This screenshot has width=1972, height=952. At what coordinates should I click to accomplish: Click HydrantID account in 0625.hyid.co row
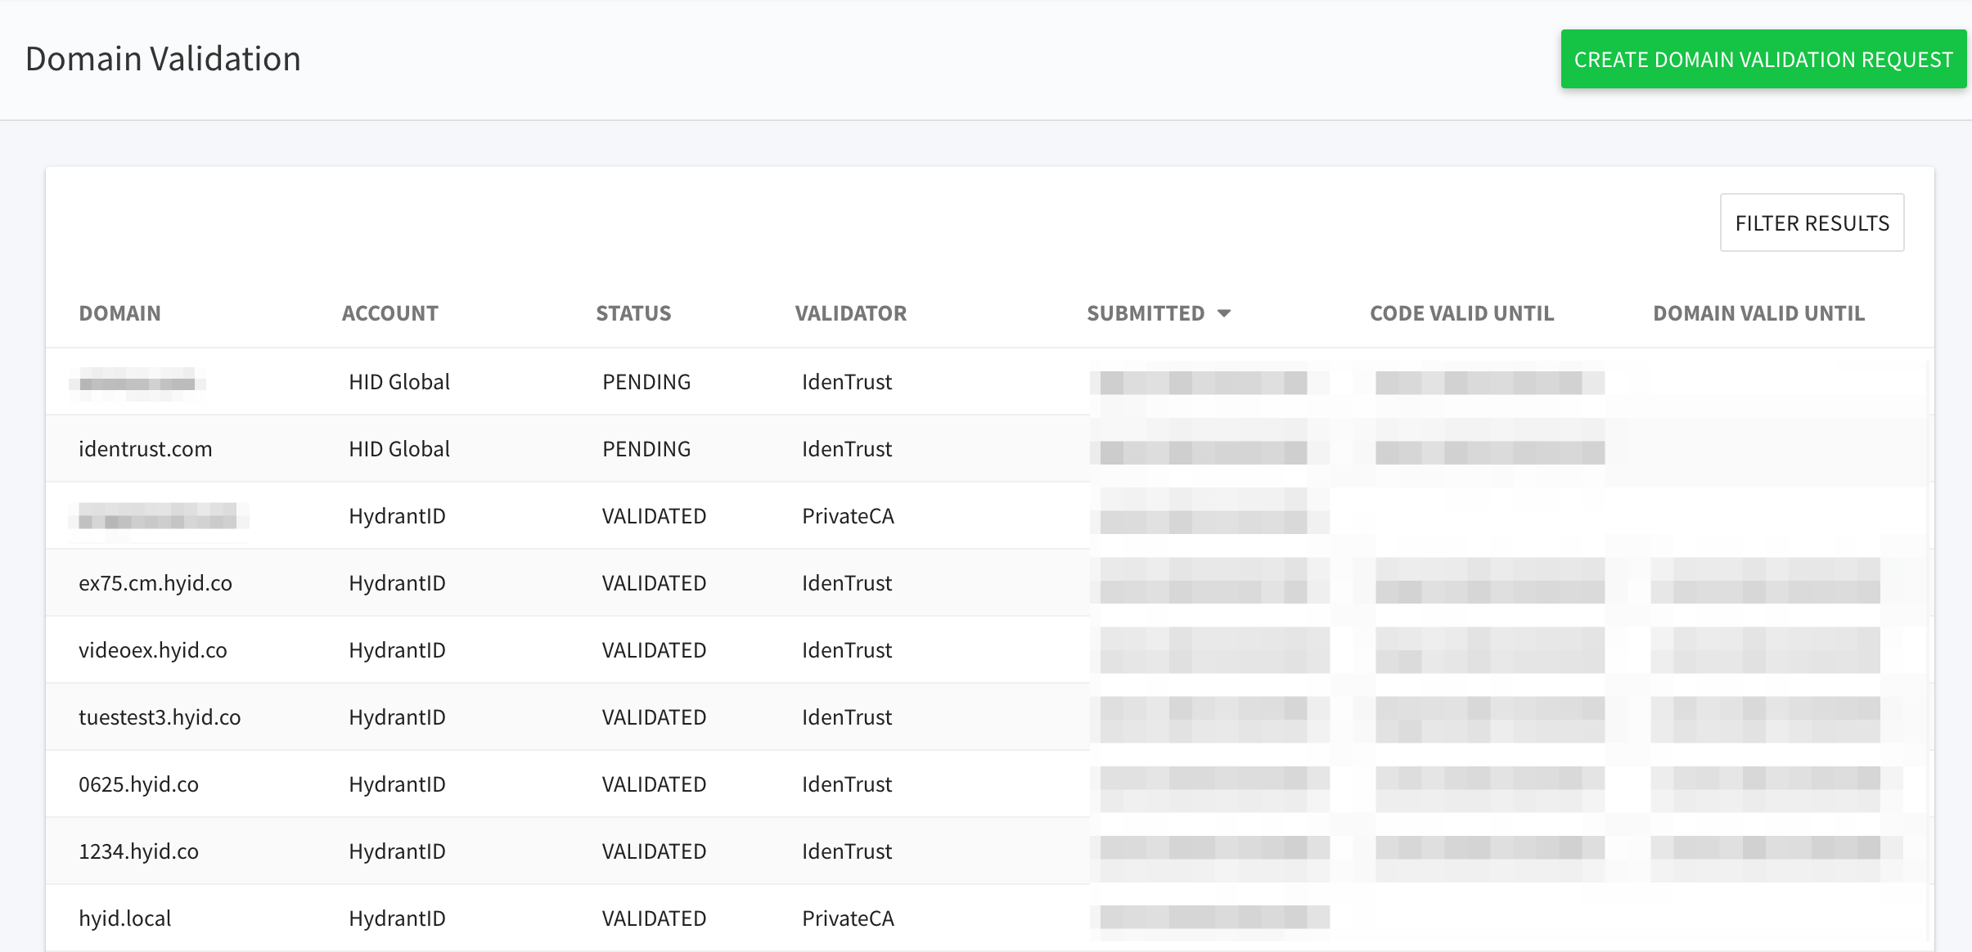tap(397, 784)
